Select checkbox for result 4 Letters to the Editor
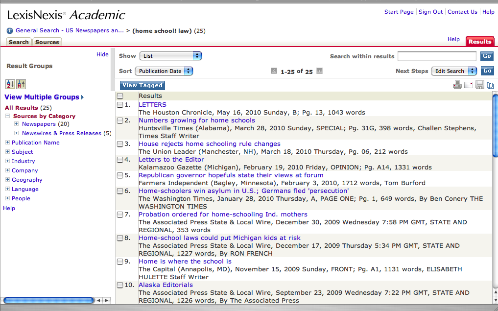498x311 pixels. [120, 160]
